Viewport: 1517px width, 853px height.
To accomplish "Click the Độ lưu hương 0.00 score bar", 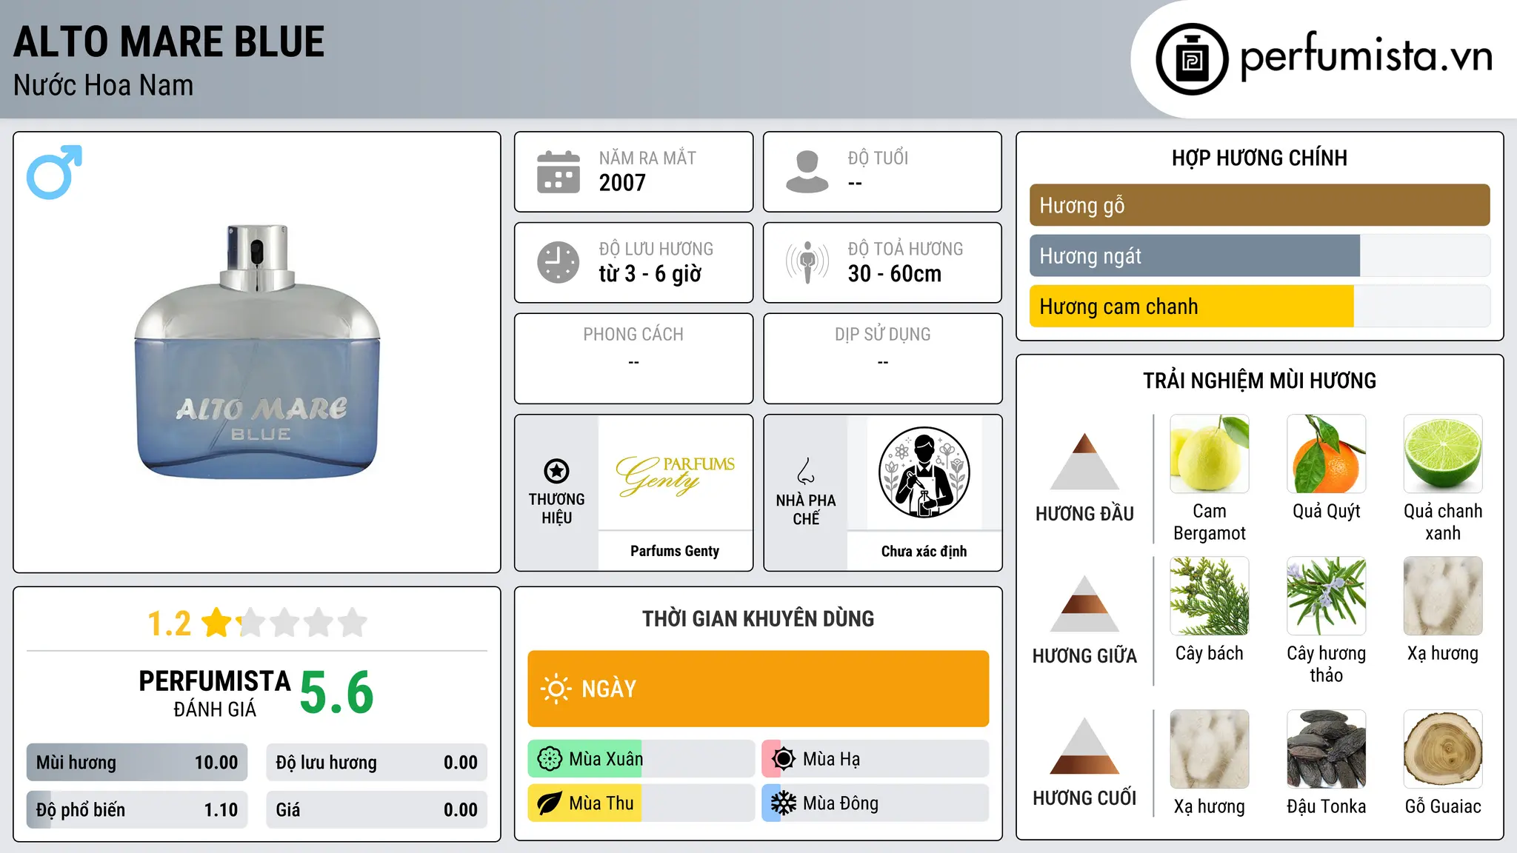I will coord(377,763).
